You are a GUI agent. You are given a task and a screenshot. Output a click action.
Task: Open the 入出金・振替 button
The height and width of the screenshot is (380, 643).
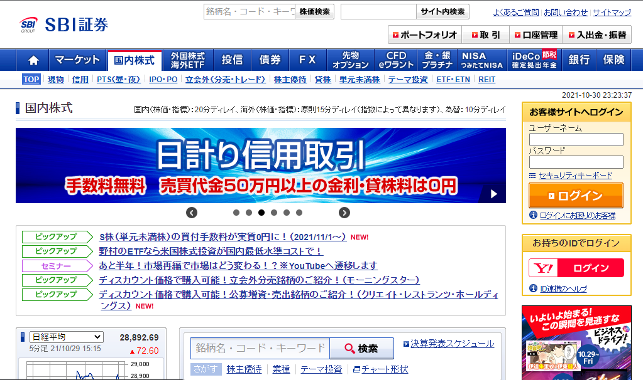(597, 34)
